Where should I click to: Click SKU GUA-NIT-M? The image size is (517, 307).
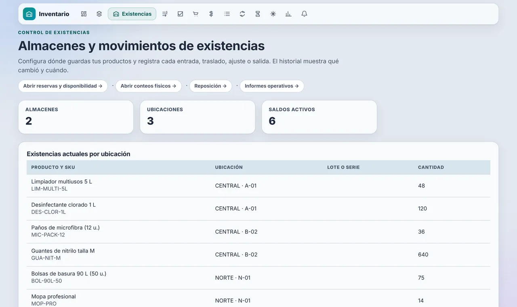[46, 258]
